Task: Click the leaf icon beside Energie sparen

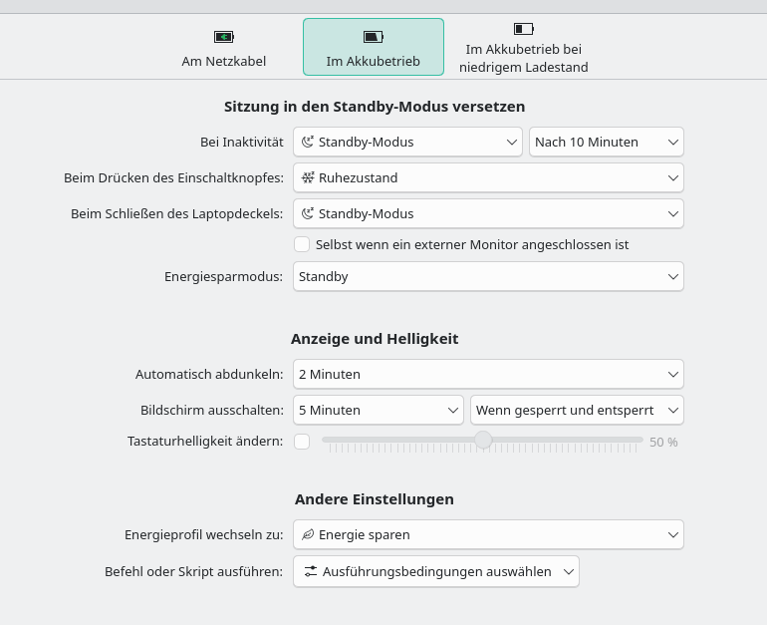Action: tap(308, 534)
